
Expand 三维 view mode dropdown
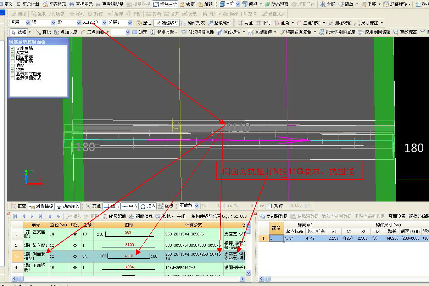238,4
